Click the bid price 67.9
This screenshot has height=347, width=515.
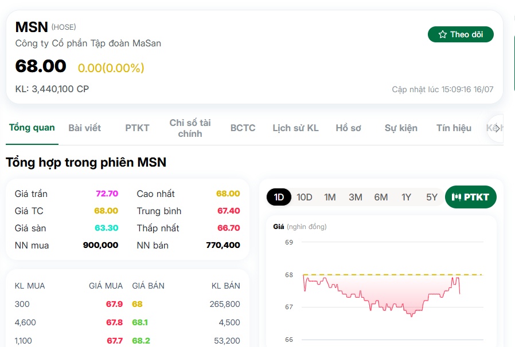pyautogui.click(x=114, y=304)
